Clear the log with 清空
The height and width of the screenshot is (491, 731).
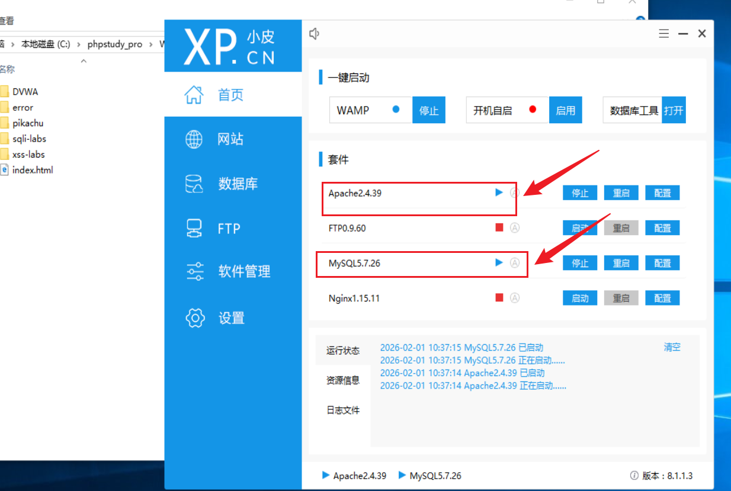point(672,347)
